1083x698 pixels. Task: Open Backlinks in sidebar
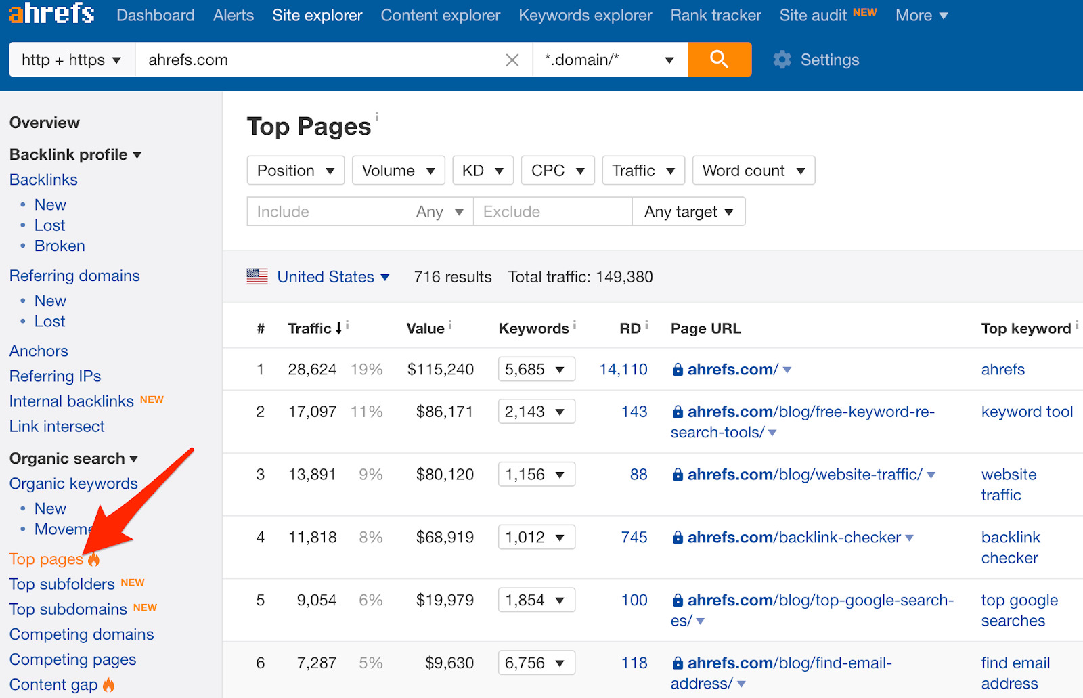click(43, 179)
